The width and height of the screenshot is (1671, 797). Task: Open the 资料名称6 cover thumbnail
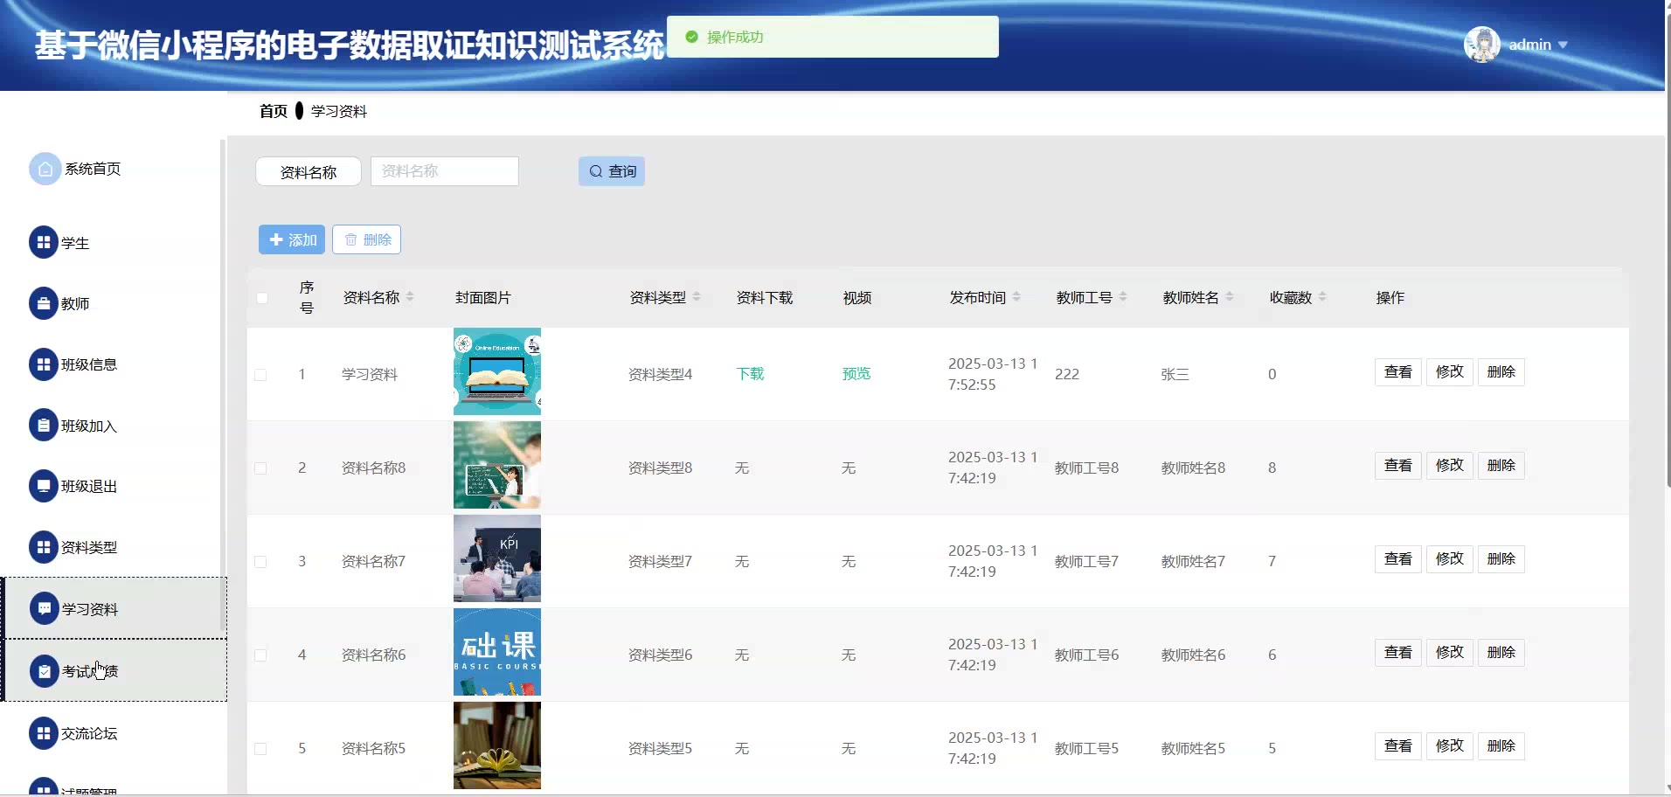pyautogui.click(x=496, y=652)
